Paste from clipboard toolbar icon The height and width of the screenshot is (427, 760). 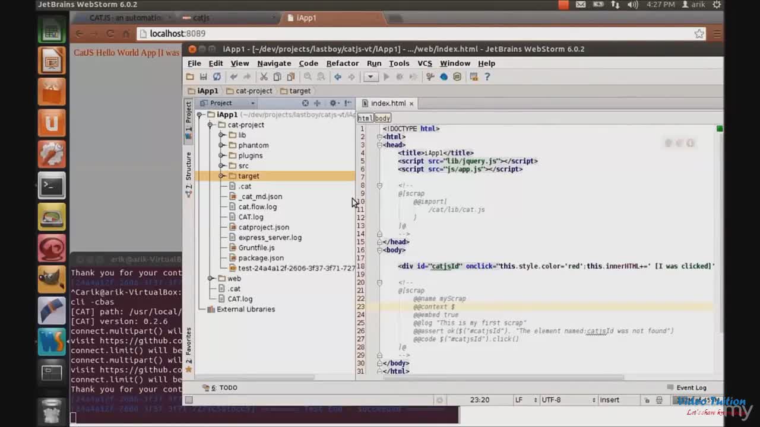[x=291, y=77]
